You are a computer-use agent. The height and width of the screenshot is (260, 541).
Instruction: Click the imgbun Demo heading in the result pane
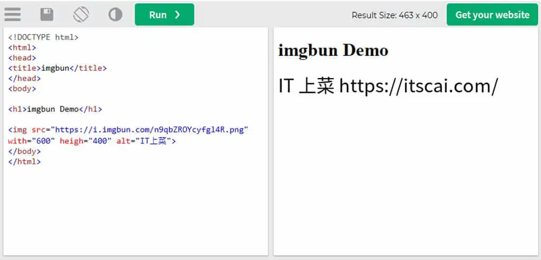(x=333, y=51)
